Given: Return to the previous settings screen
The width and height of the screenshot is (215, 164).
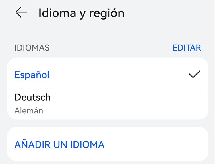Looking at the screenshot, I should pos(21,13).
